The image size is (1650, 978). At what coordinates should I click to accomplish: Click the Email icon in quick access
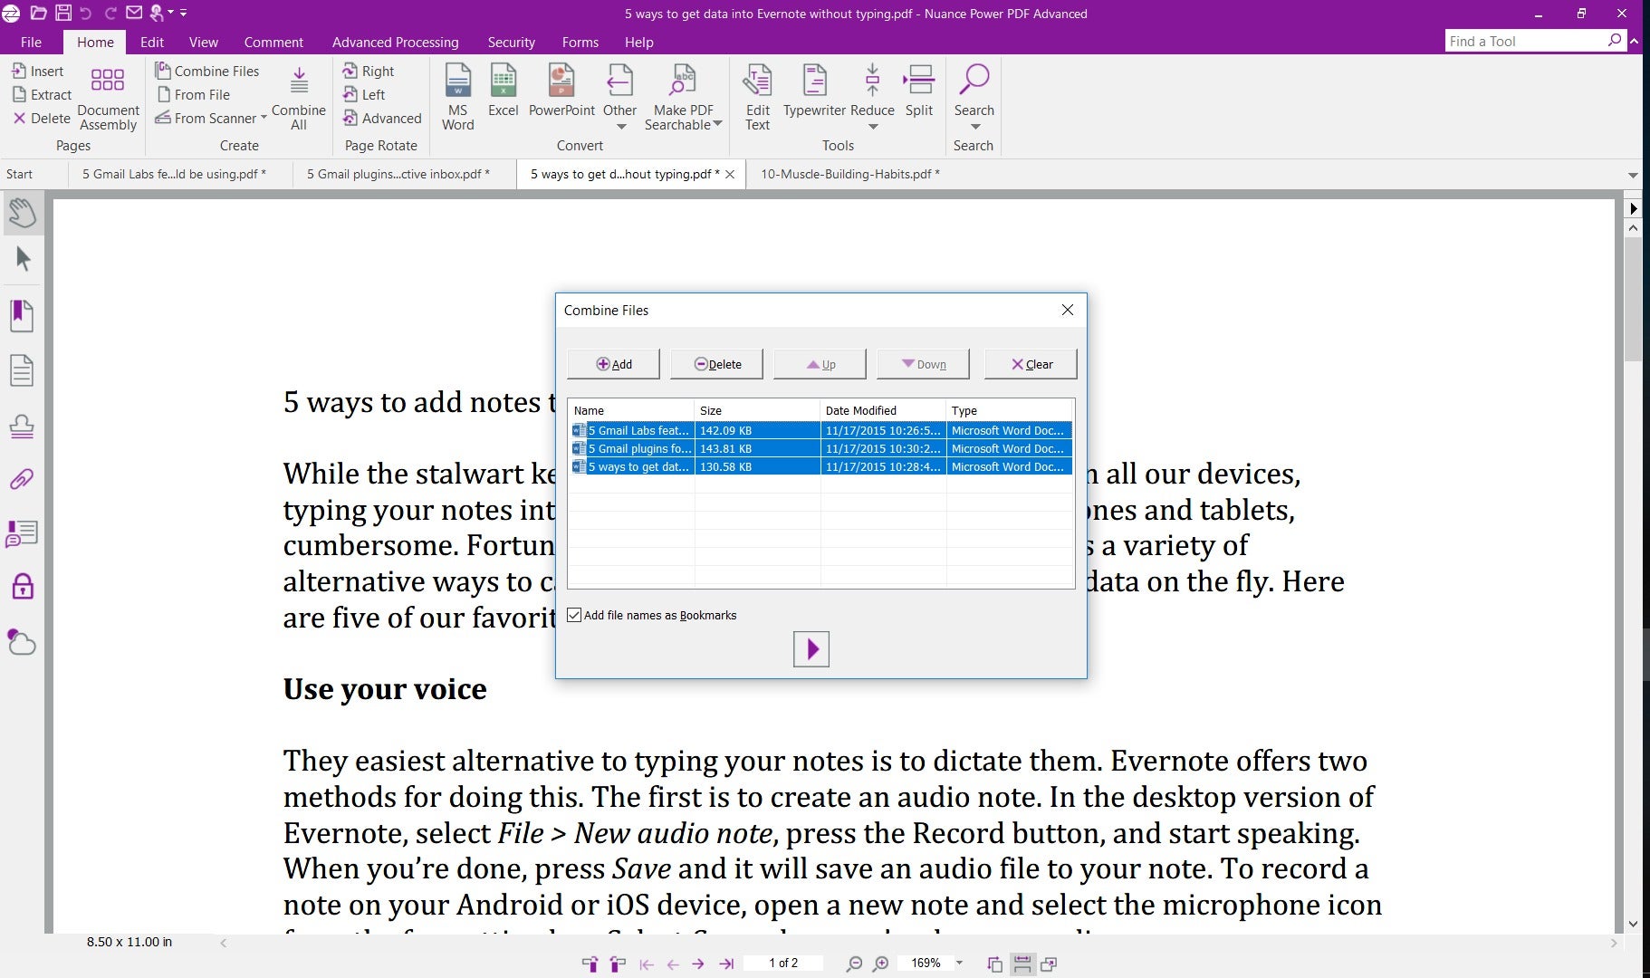(x=133, y=13)
